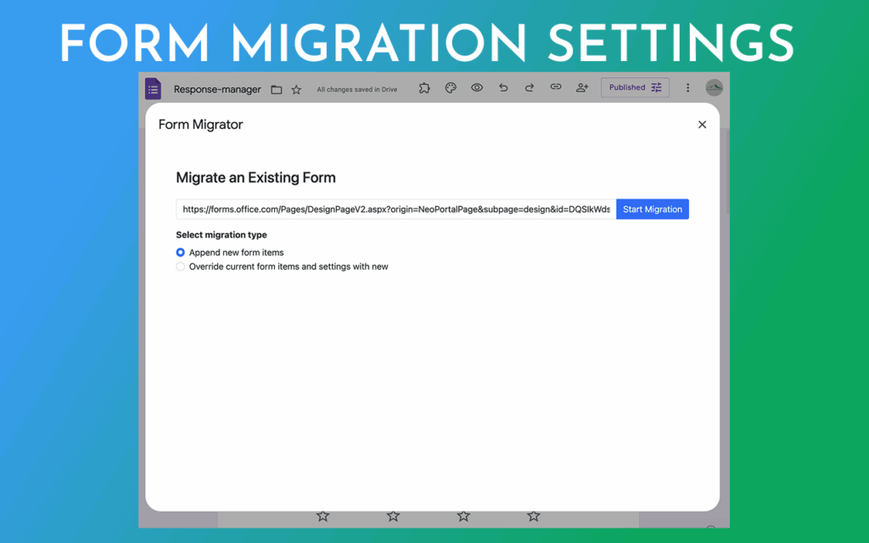Close the Form Migrator dialog
Screen dimensions: 869x543
[x=702, y=125]
